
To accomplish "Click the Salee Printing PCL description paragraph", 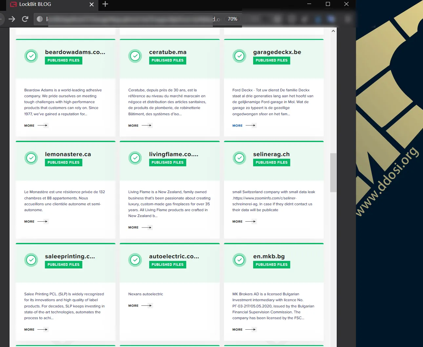I will (x=65, y=306).
